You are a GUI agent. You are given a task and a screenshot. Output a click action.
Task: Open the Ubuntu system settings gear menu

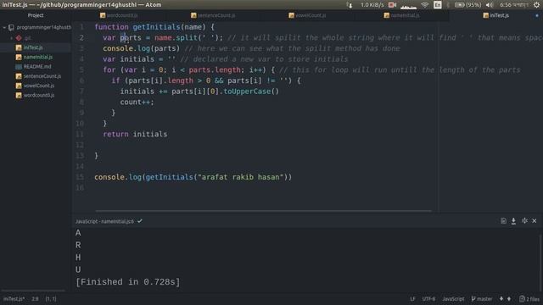click(x=536, y=5)
